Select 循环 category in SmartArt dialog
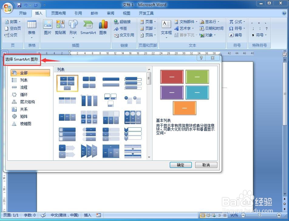 tap(30, 95)
